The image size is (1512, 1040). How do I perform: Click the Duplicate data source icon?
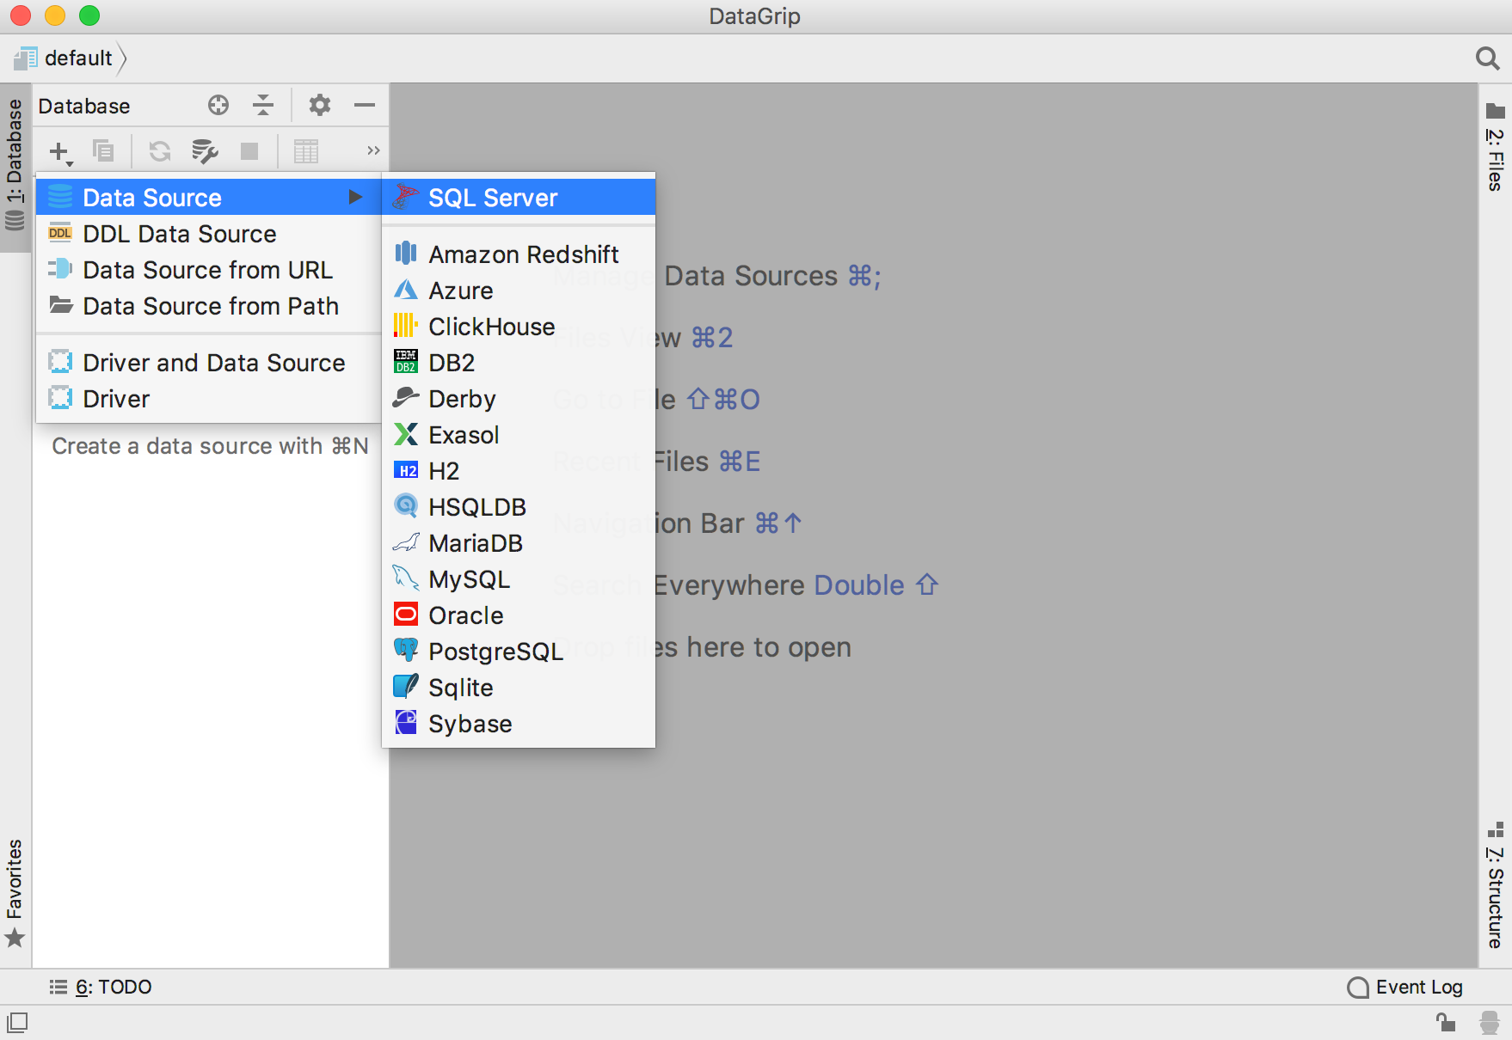(103, 151)
